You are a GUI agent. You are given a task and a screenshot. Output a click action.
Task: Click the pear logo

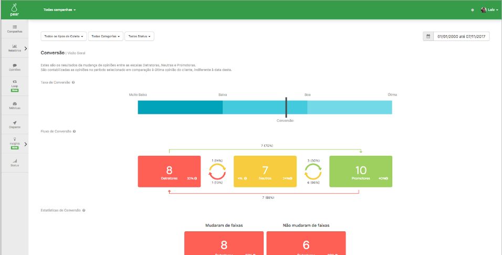pos(14,10)
